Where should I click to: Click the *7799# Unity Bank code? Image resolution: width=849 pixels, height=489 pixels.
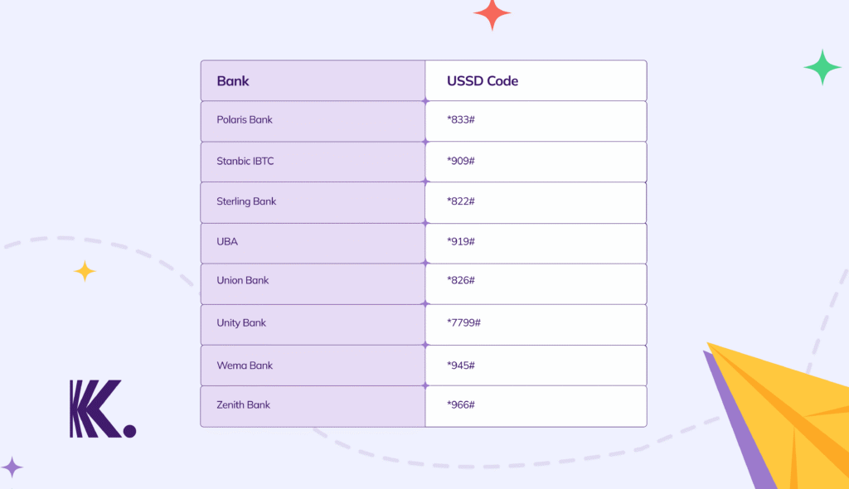point(463,322)
